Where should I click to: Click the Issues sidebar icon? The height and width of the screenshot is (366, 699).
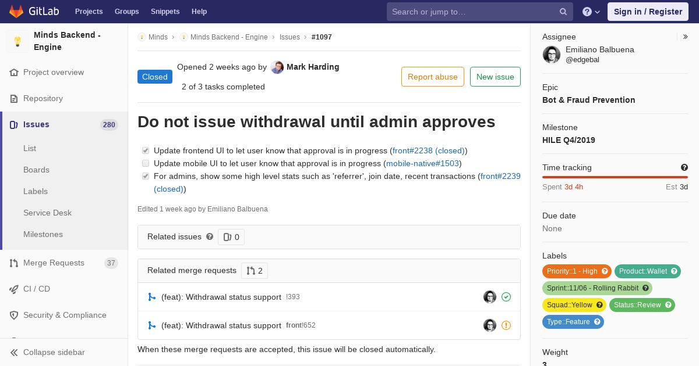14,125
